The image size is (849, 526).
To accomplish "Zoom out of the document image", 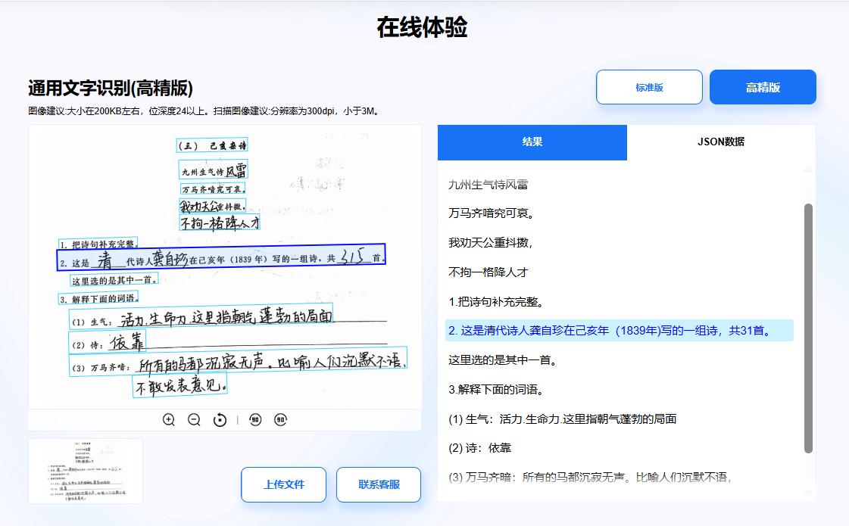I will click(194, 419).
